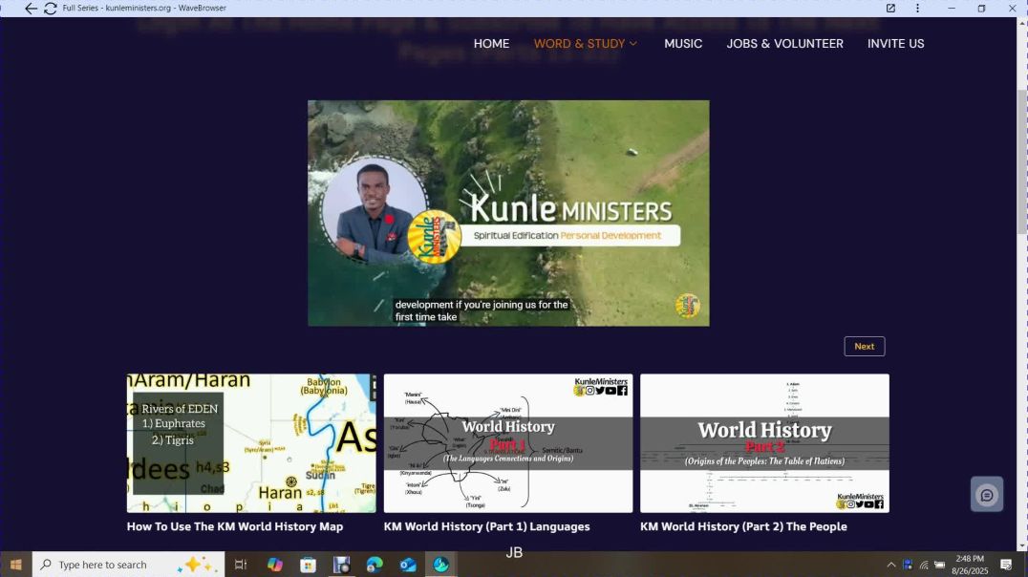Image resolution: width=1028 pixels, height=577 pixels.
Task: Open the INVITE US menu item
Action: coord(895,43)
